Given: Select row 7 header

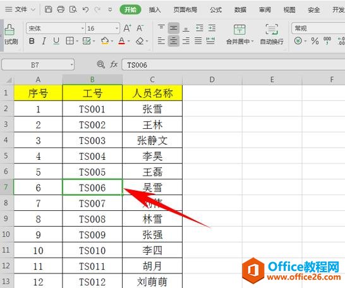Looking at the screenshot, I should (6, 187).
